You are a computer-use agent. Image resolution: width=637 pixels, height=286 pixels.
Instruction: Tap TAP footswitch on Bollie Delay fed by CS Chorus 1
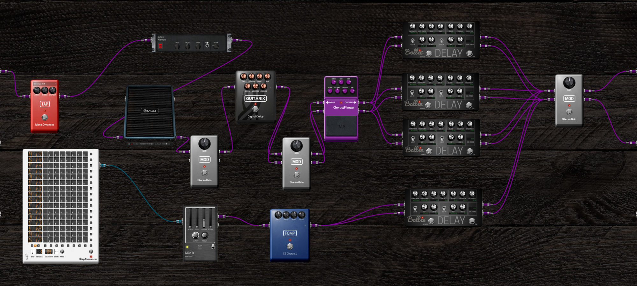pos(472,221)
